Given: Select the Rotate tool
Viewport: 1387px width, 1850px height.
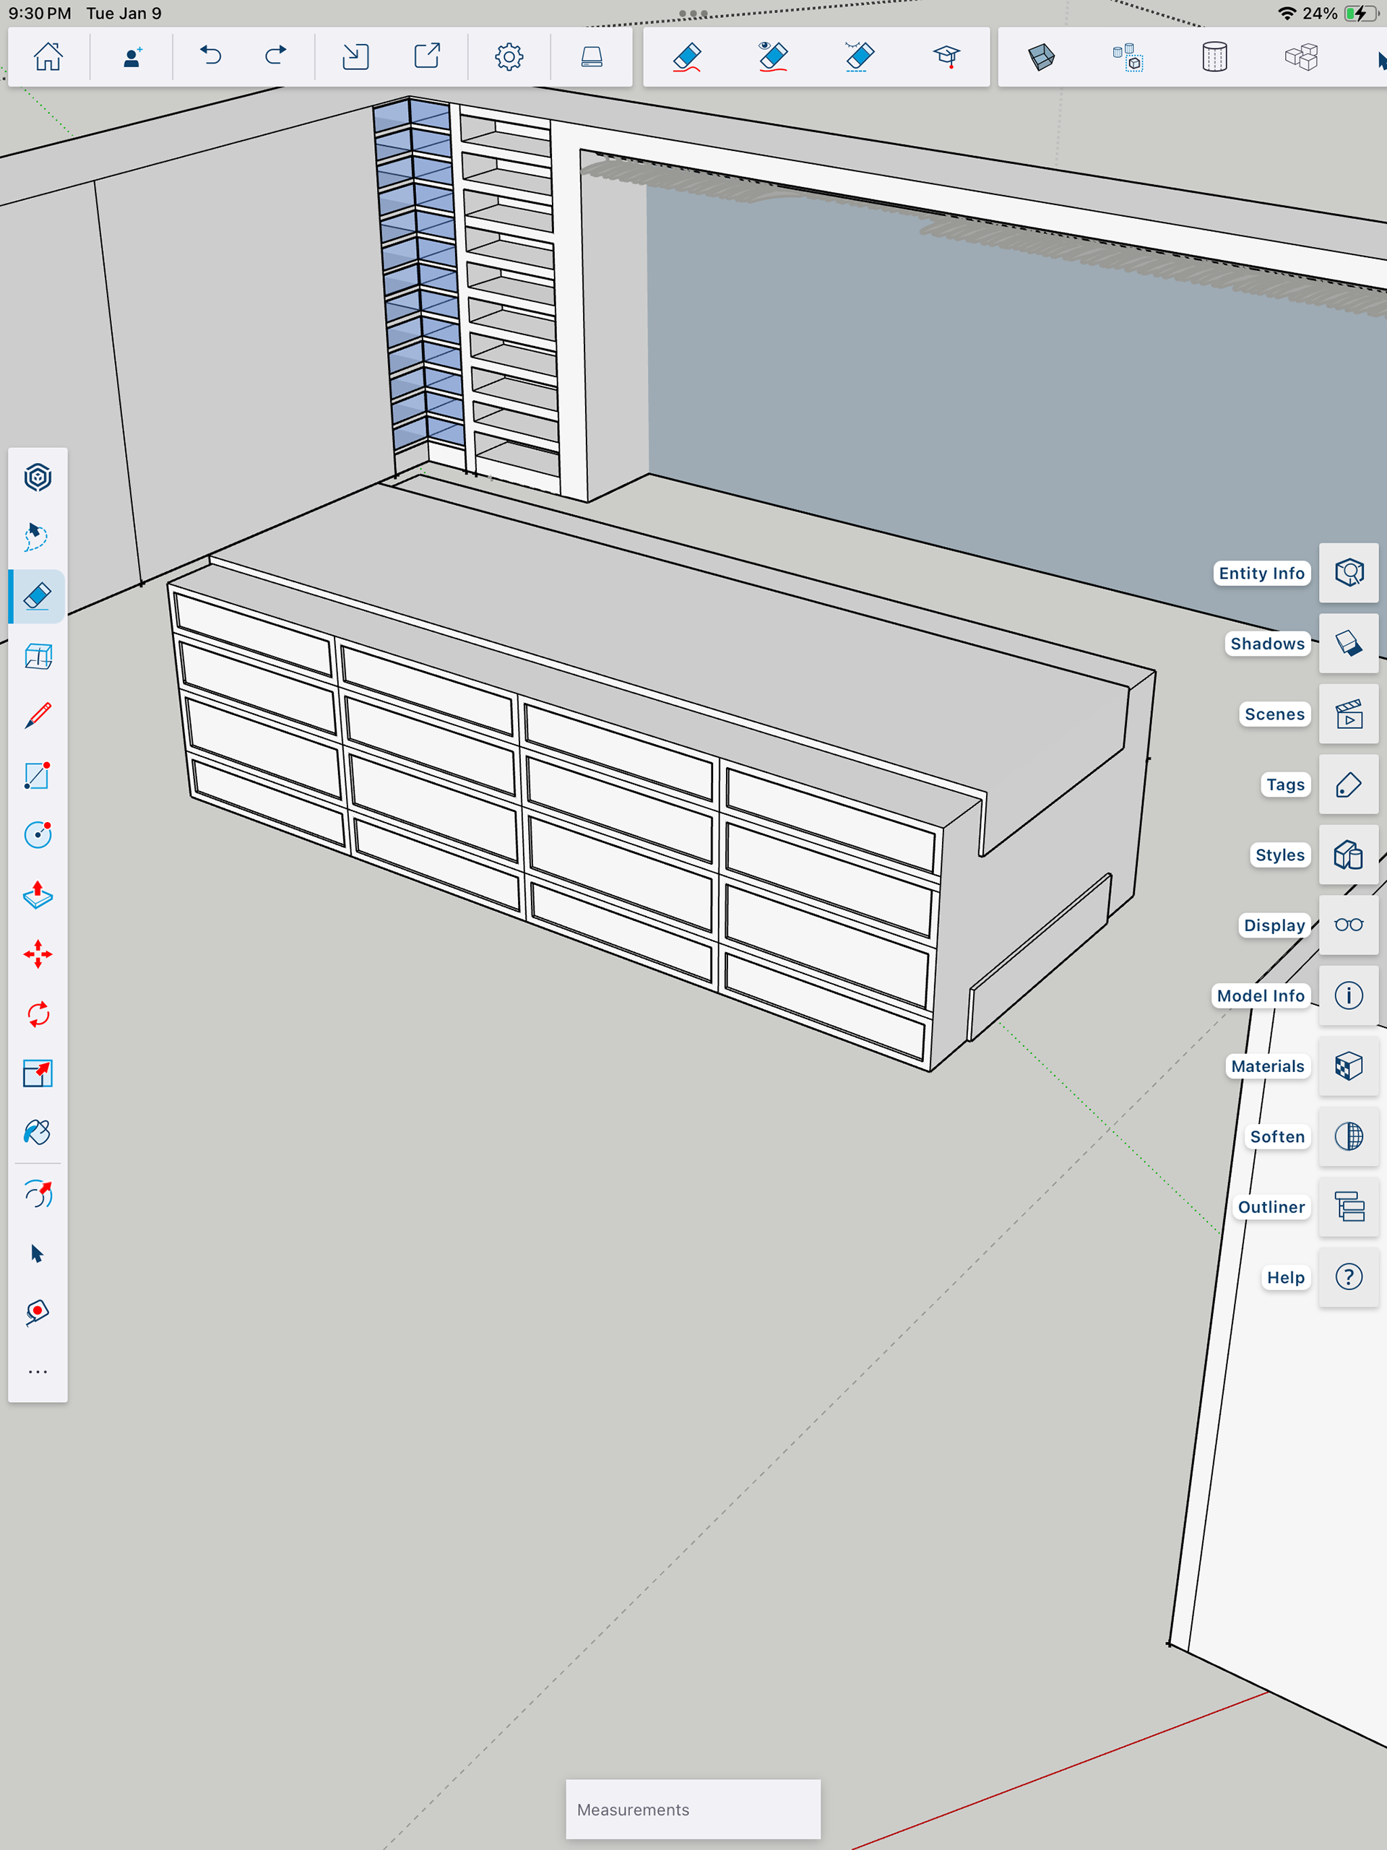Looking at the screenshot, I should pos(38,1014).
